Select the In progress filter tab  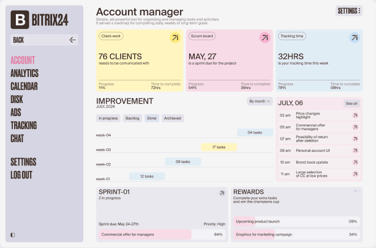click(x=108, y=118)
